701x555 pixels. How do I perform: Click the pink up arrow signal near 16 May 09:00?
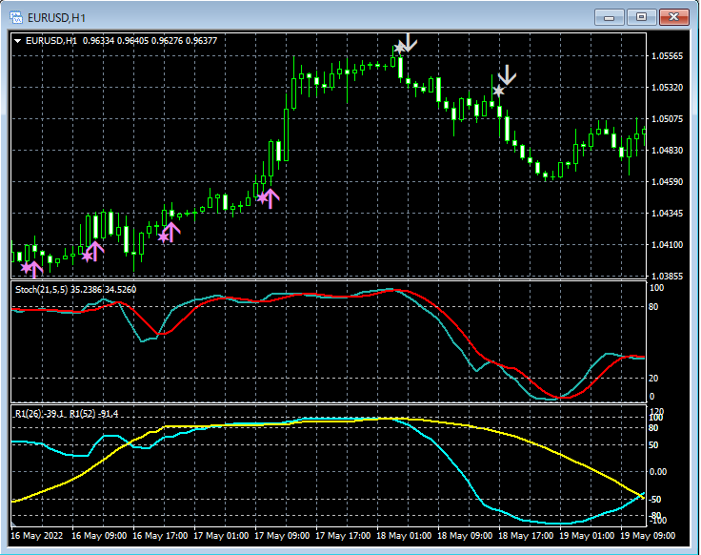tap(95, 251)
